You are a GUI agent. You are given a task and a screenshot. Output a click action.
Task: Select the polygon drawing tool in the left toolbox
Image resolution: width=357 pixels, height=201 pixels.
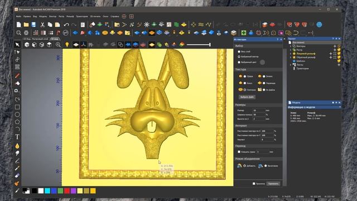tap(17, 122)
